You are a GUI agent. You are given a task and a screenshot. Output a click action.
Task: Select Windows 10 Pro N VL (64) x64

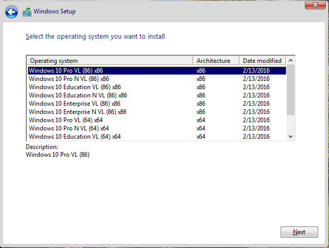click(157, 128)
